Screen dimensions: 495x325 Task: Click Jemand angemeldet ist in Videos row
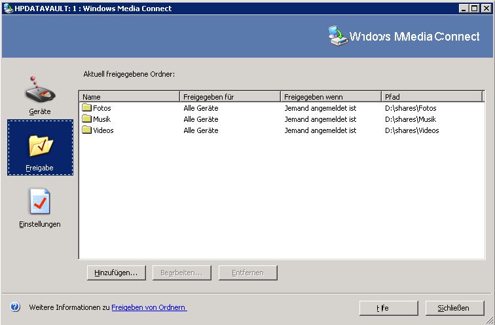[320, 130]
